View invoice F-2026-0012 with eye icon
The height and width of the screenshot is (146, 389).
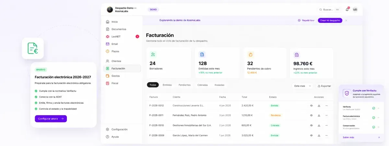pos(311,105)
